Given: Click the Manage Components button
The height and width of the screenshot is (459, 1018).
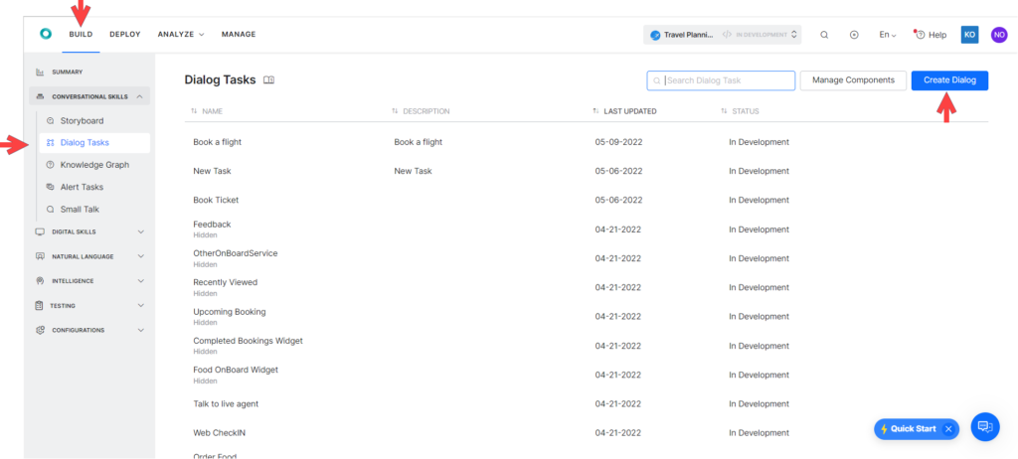Looking at the screenshot, I should (853, 80).
